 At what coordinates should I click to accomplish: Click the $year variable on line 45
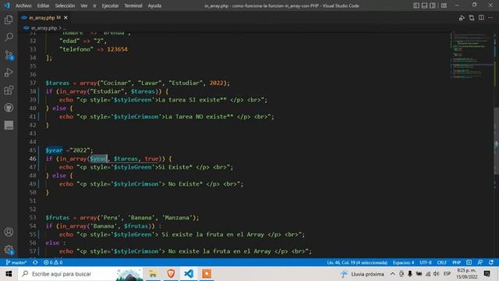point(54,151)
